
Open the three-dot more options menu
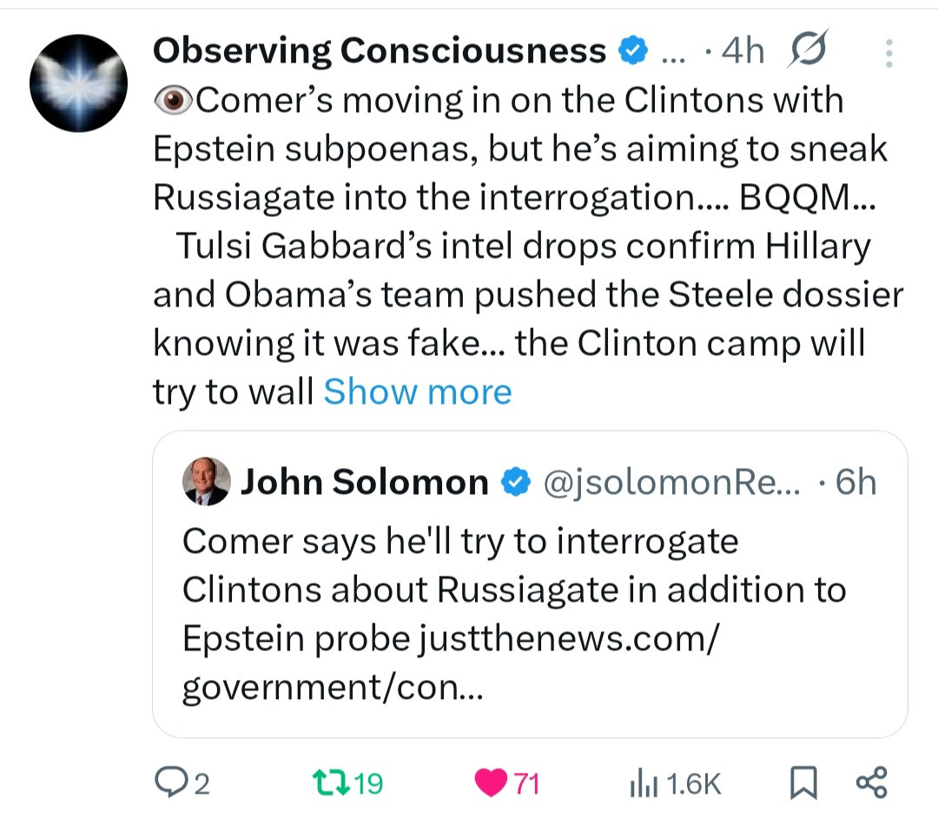click(x=888, y=53)
